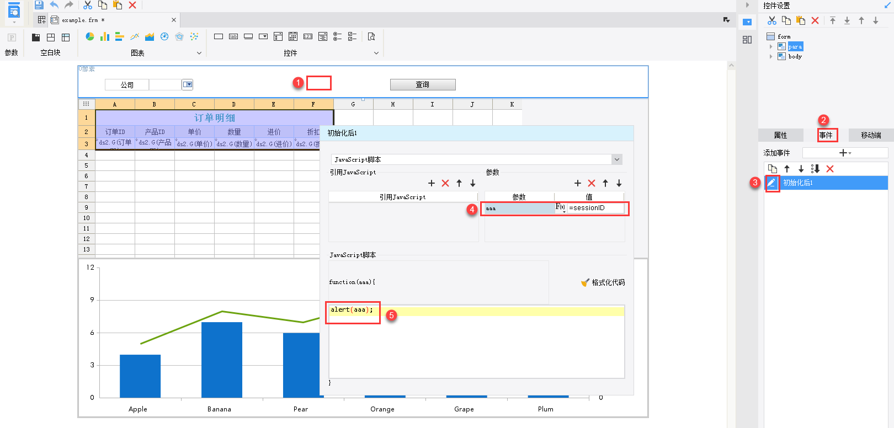The image size is (894, 428).
Task: Open the 公司 combo box dropdown arrow
Action: click(188, 84)
